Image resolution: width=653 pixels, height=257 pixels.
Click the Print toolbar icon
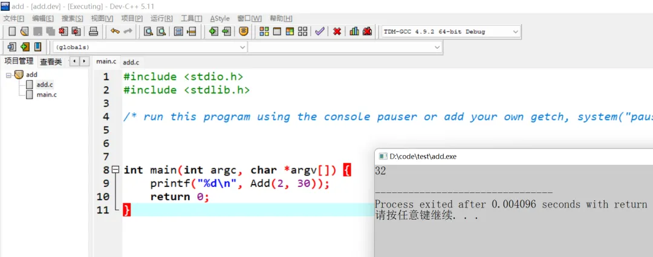[93, 31]
